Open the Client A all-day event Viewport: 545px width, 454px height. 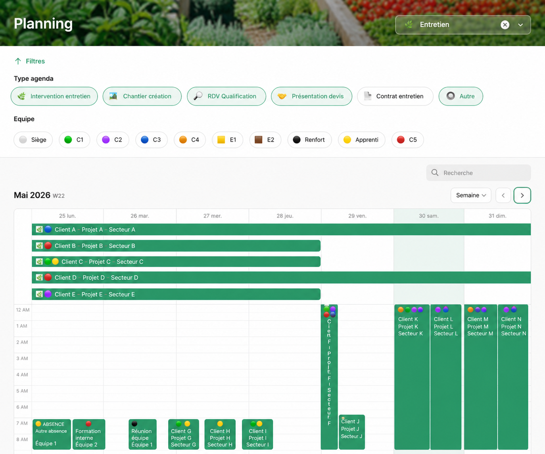pyautogui.click(x=281, y=230)
